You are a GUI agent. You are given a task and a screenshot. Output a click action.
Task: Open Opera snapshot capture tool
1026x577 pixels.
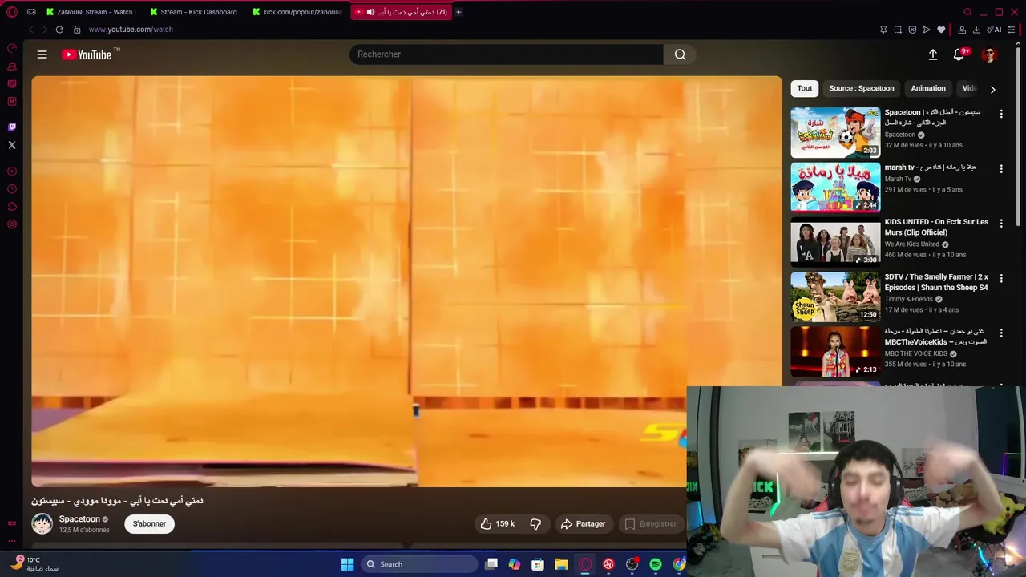(898, 30)
